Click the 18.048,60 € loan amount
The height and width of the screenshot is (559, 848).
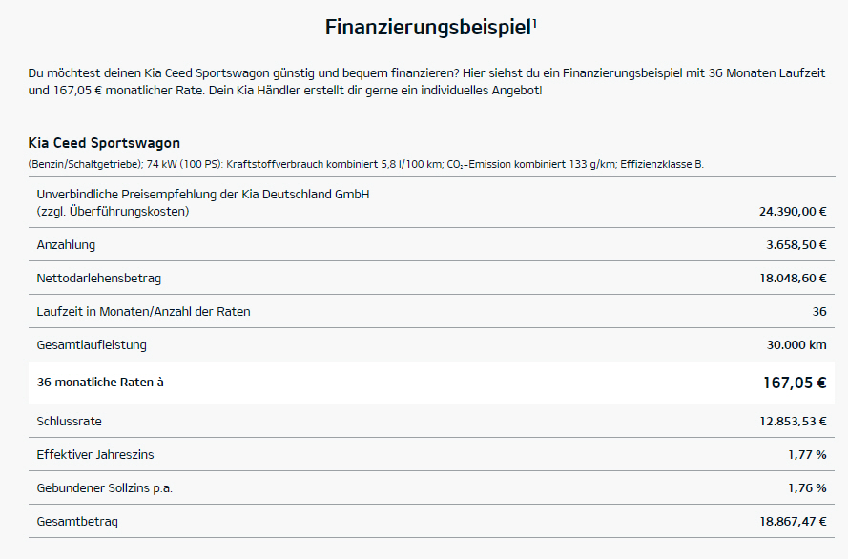pos(793,279)
